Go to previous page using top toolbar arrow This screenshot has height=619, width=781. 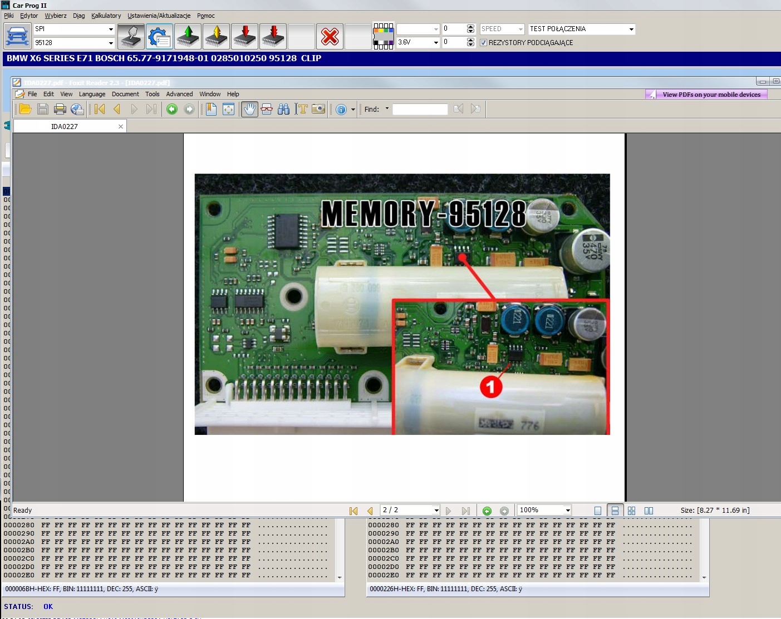click(117, 109)
